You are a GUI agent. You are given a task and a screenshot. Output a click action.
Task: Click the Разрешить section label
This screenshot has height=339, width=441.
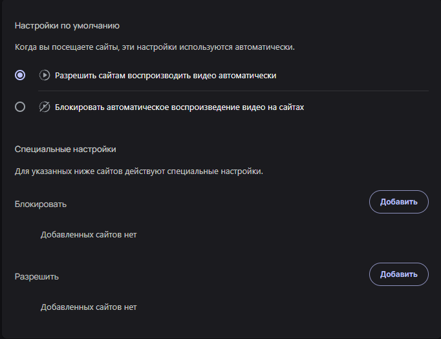point(37,276)
